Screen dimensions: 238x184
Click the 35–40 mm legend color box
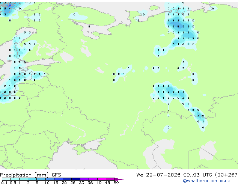93,179
